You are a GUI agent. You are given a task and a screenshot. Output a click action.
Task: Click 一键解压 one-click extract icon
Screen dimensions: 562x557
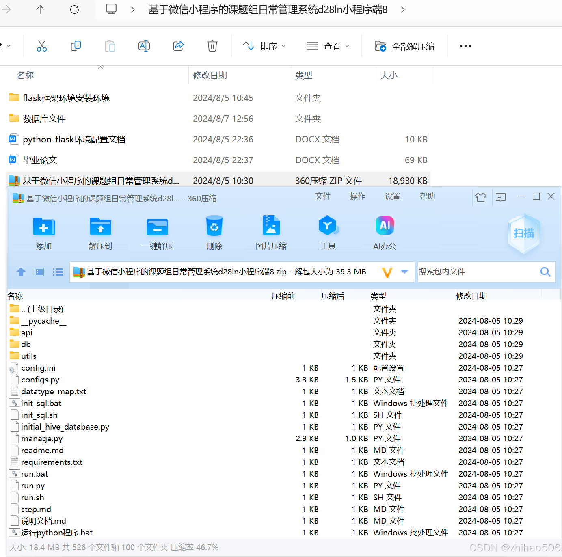[158, 233]
